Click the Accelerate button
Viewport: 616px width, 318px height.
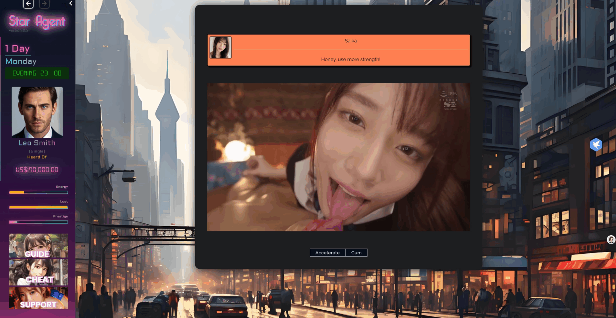327,253
